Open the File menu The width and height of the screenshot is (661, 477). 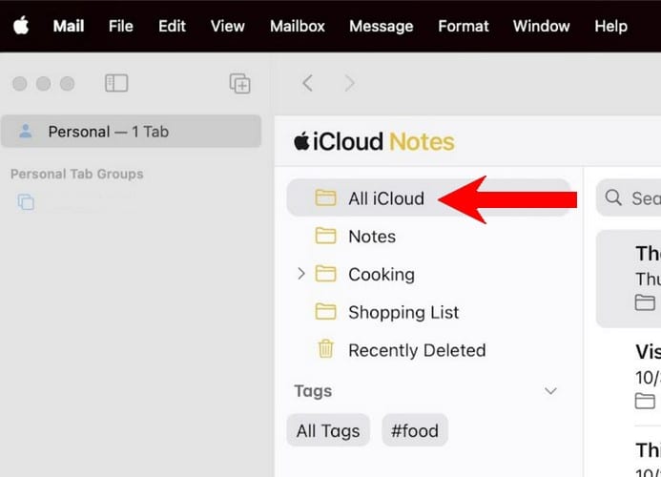pyautogui.click(x=121, y=26)
